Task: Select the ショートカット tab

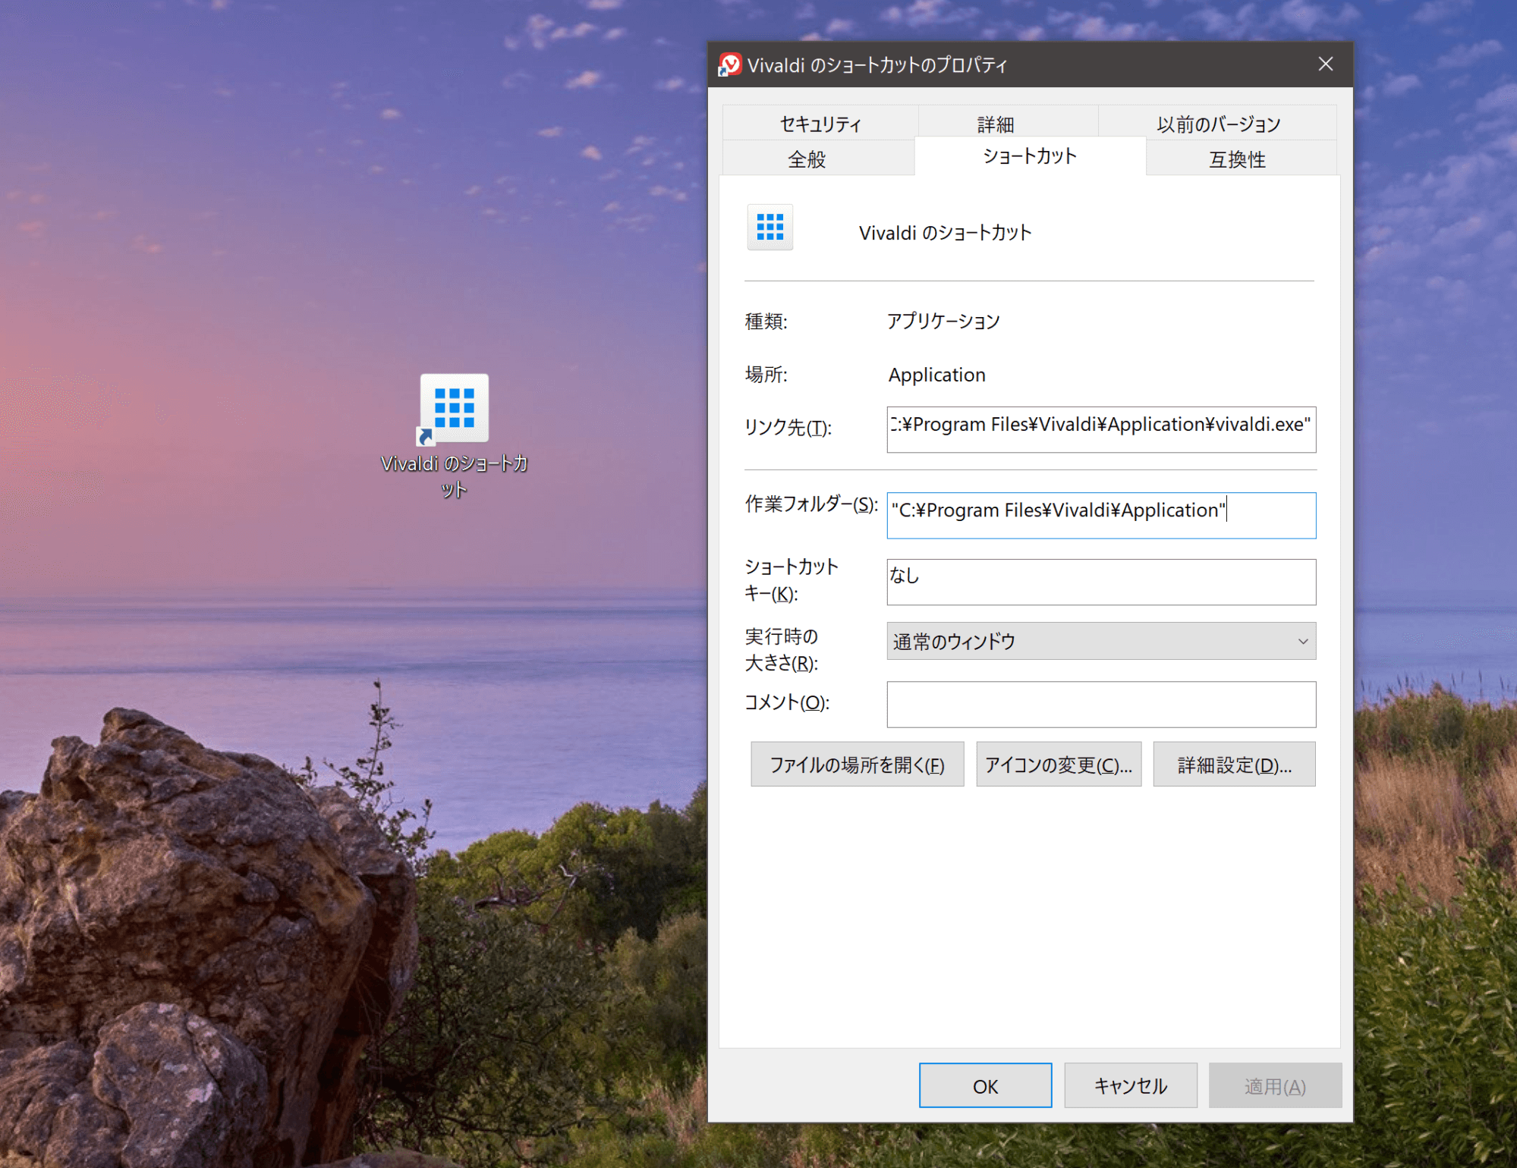Action: click(1030, 156)
